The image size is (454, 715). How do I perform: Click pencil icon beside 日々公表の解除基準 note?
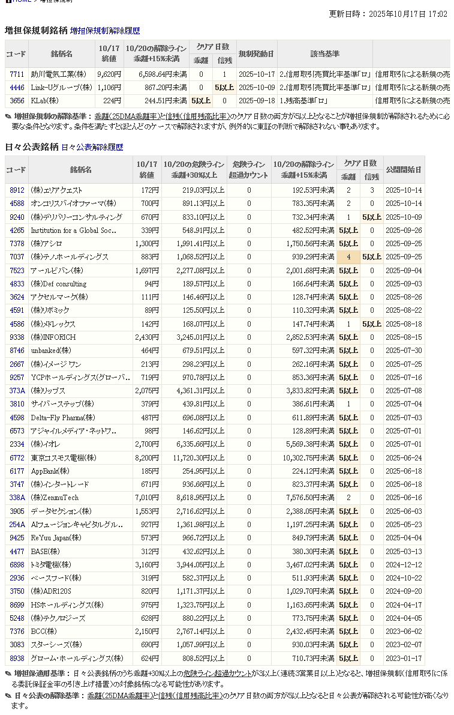[x=8, y=696]
